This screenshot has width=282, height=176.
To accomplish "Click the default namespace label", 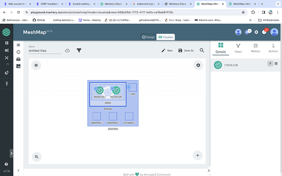I will point(108,103).
